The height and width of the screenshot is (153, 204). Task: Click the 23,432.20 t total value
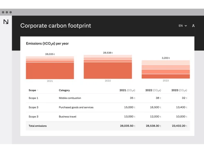click(x=180, y=126)
